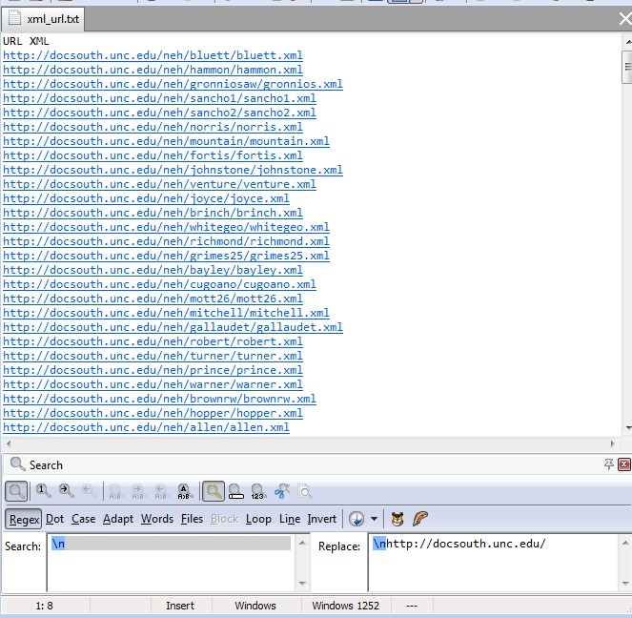The height and width of the screenshot is (618, 632).
Task: Click the Find Next arrow magnifier icon
Action: tap(66, 491)
